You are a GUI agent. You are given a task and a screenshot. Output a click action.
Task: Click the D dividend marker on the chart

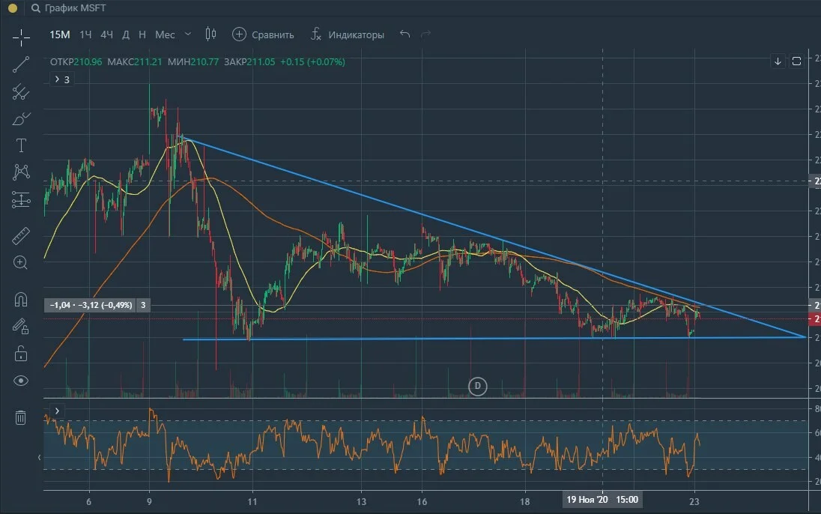click(x=477, y=386)
